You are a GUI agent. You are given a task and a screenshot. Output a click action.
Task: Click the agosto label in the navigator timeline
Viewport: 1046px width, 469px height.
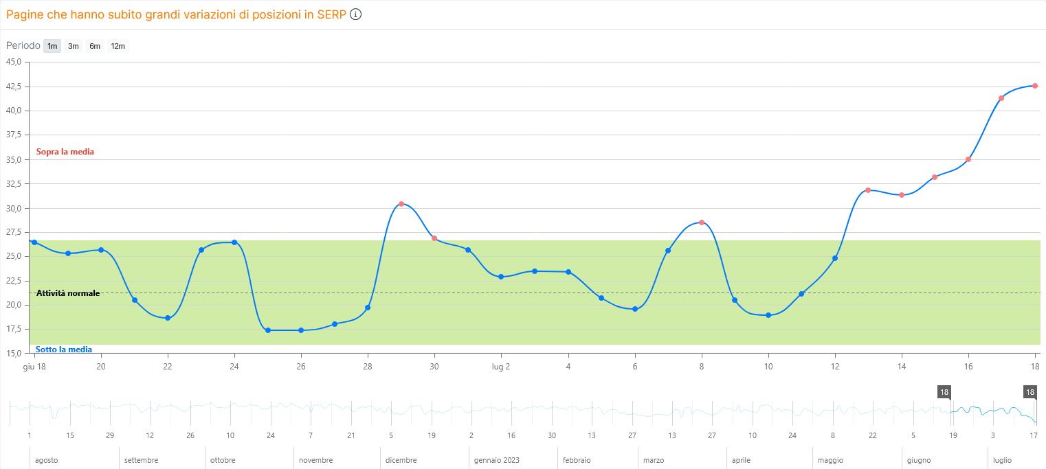coord(47,460)
